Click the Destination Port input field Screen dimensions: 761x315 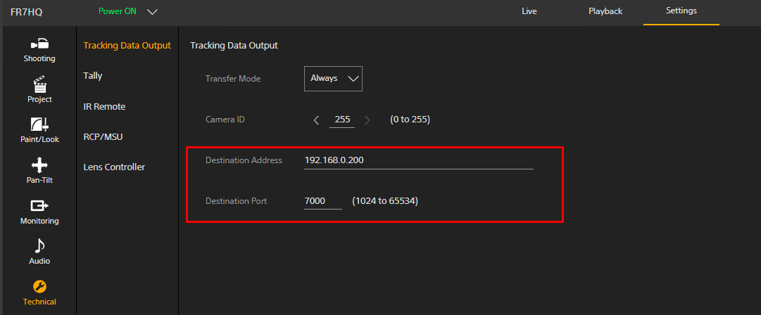322,201
